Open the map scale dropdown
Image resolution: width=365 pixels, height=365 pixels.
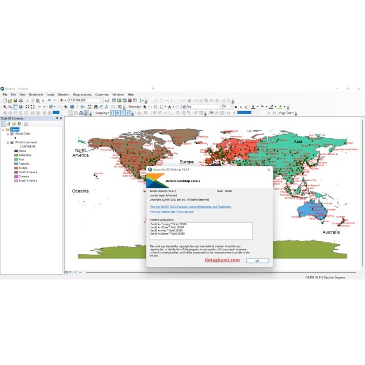pos(101,101)
